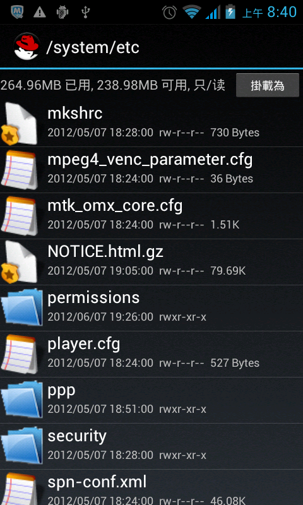Image resolution: width=303 pixels, height=505 pixels.
Task: Tap the mtk_omx_core.cfg notepad icon
Action: coord(20,216)
